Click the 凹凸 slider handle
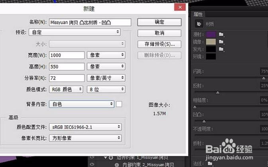This screenshot has height=167, width=268. [x=204, y=122]
